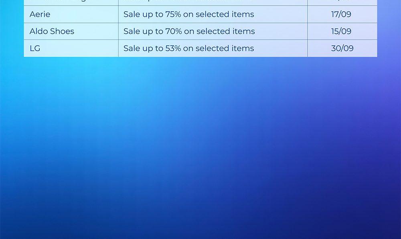This screenshot has height=239, width=401.
Task: Click the 70% discount value
Action: [x=174, y=31]
